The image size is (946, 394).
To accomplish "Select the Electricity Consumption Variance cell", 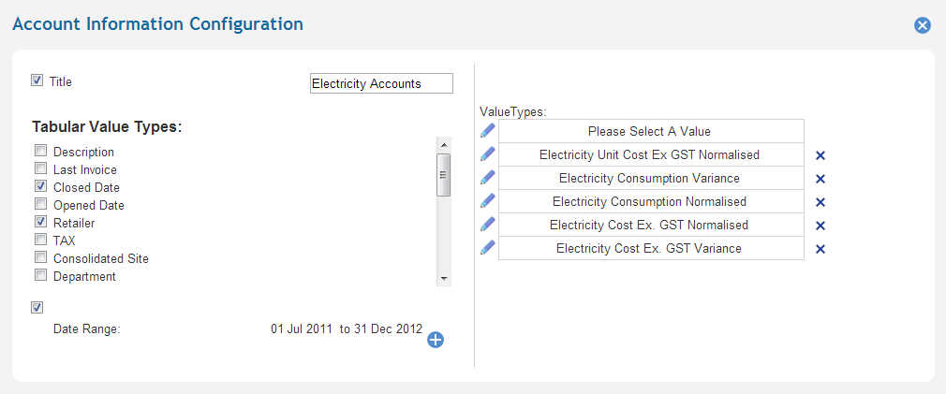I will click(650, 178).
